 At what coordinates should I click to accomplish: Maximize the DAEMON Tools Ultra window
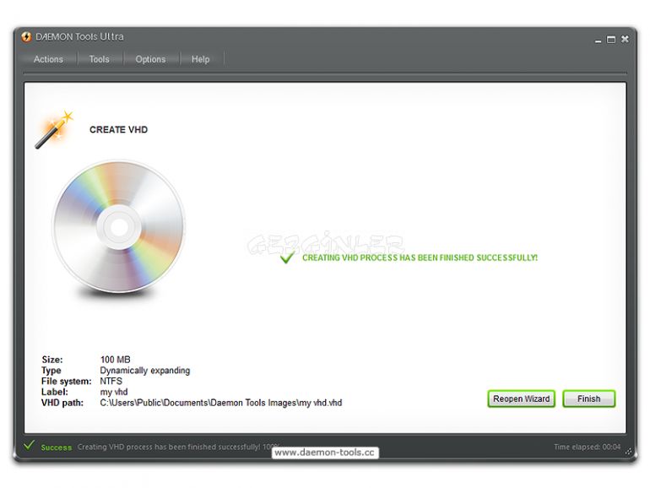(611, 40)
